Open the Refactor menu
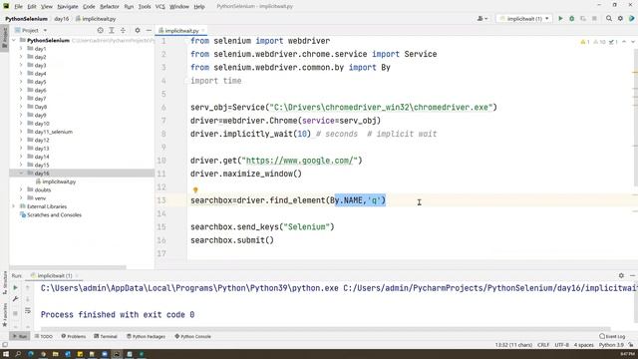Image resolution: width=638 pixels, height=359 pixels. [110, 7]
